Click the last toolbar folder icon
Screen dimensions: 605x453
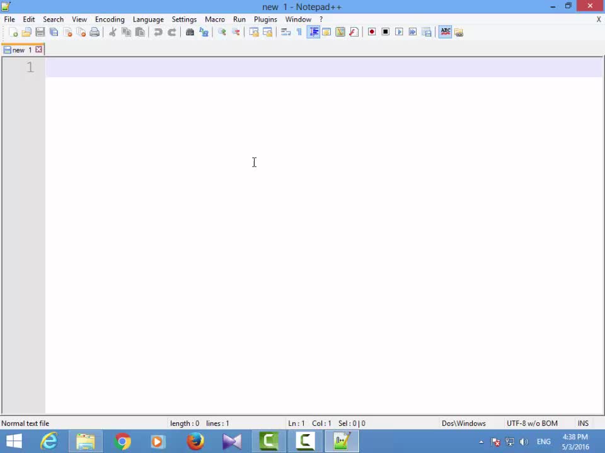coord(459,32)
